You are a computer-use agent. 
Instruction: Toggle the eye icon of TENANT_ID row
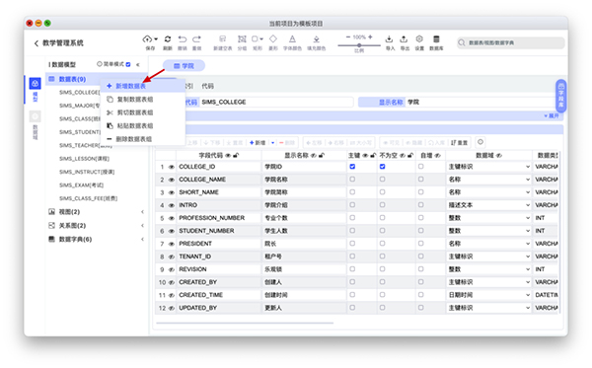(172, 257)
